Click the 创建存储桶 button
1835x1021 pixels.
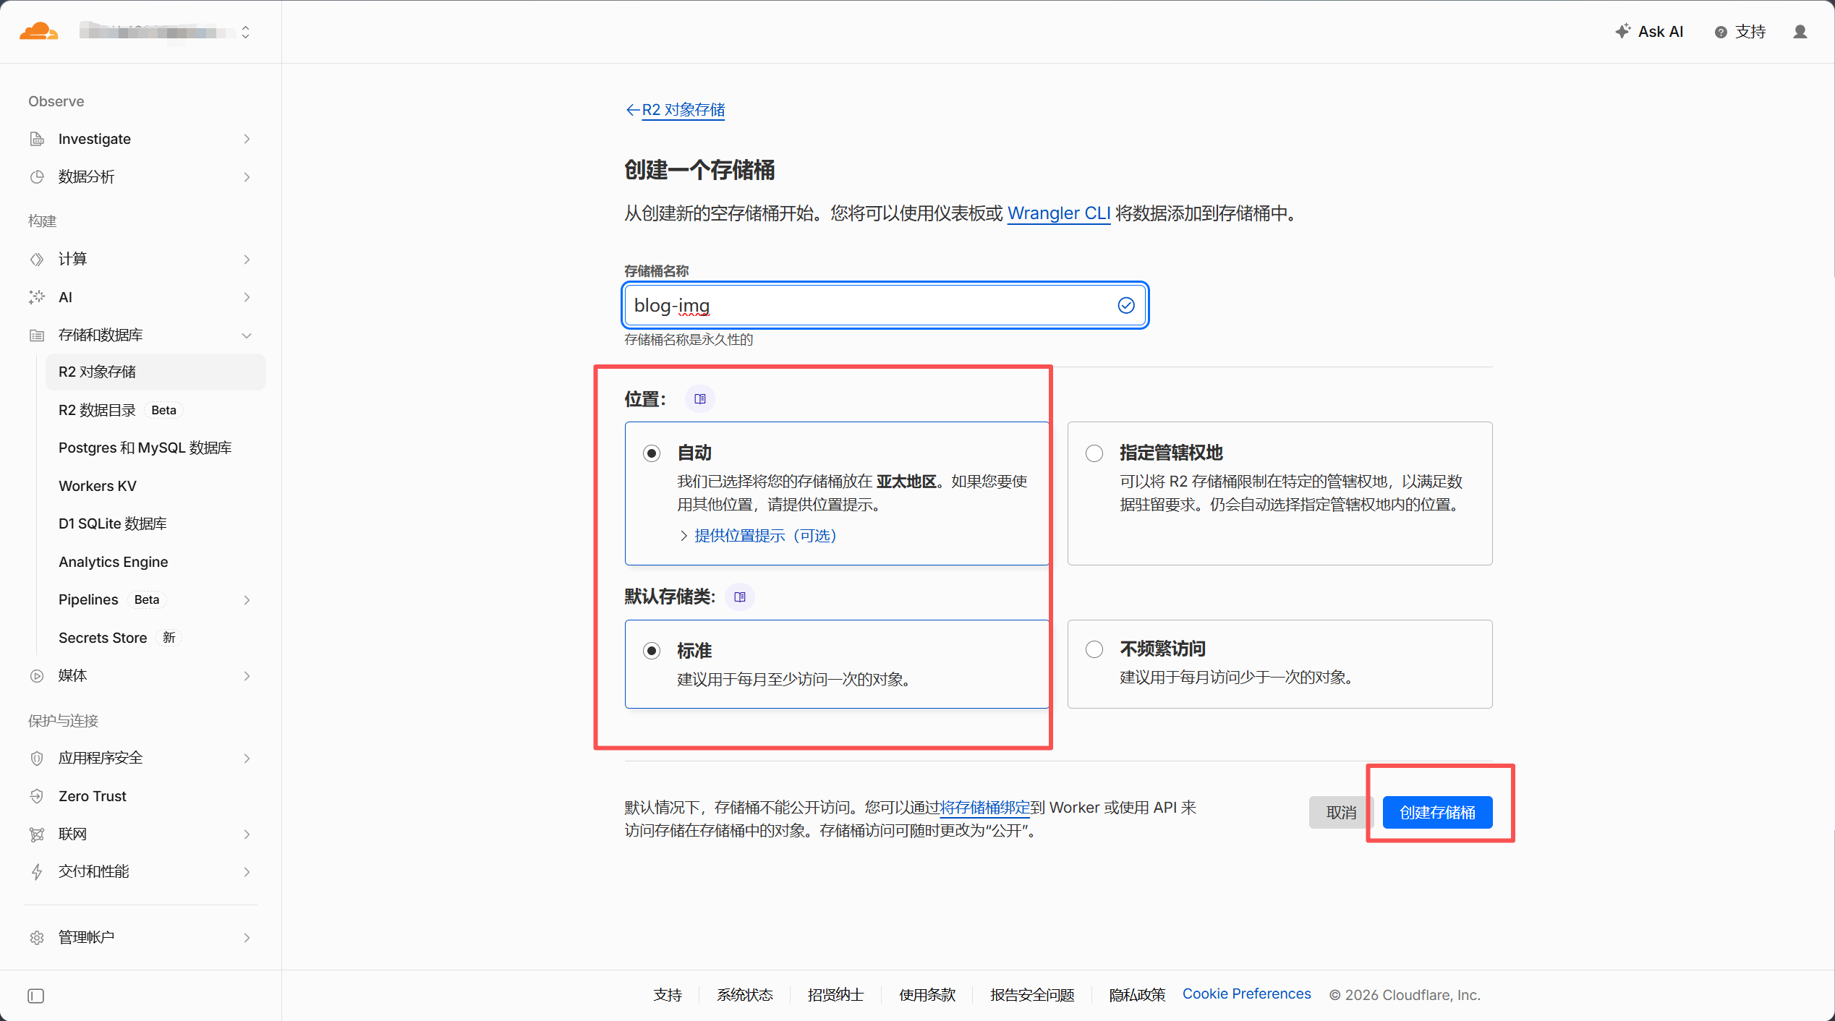(1437, 812)
